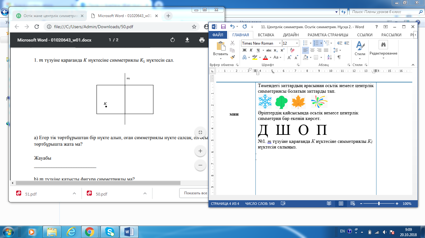
Task: Toggle strikethrough text formatting
Action: [269, 50]
